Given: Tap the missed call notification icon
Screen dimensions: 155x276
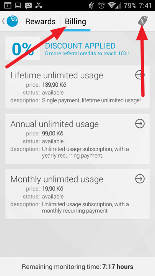Looking at the screenshot, I should click(39, 5).
